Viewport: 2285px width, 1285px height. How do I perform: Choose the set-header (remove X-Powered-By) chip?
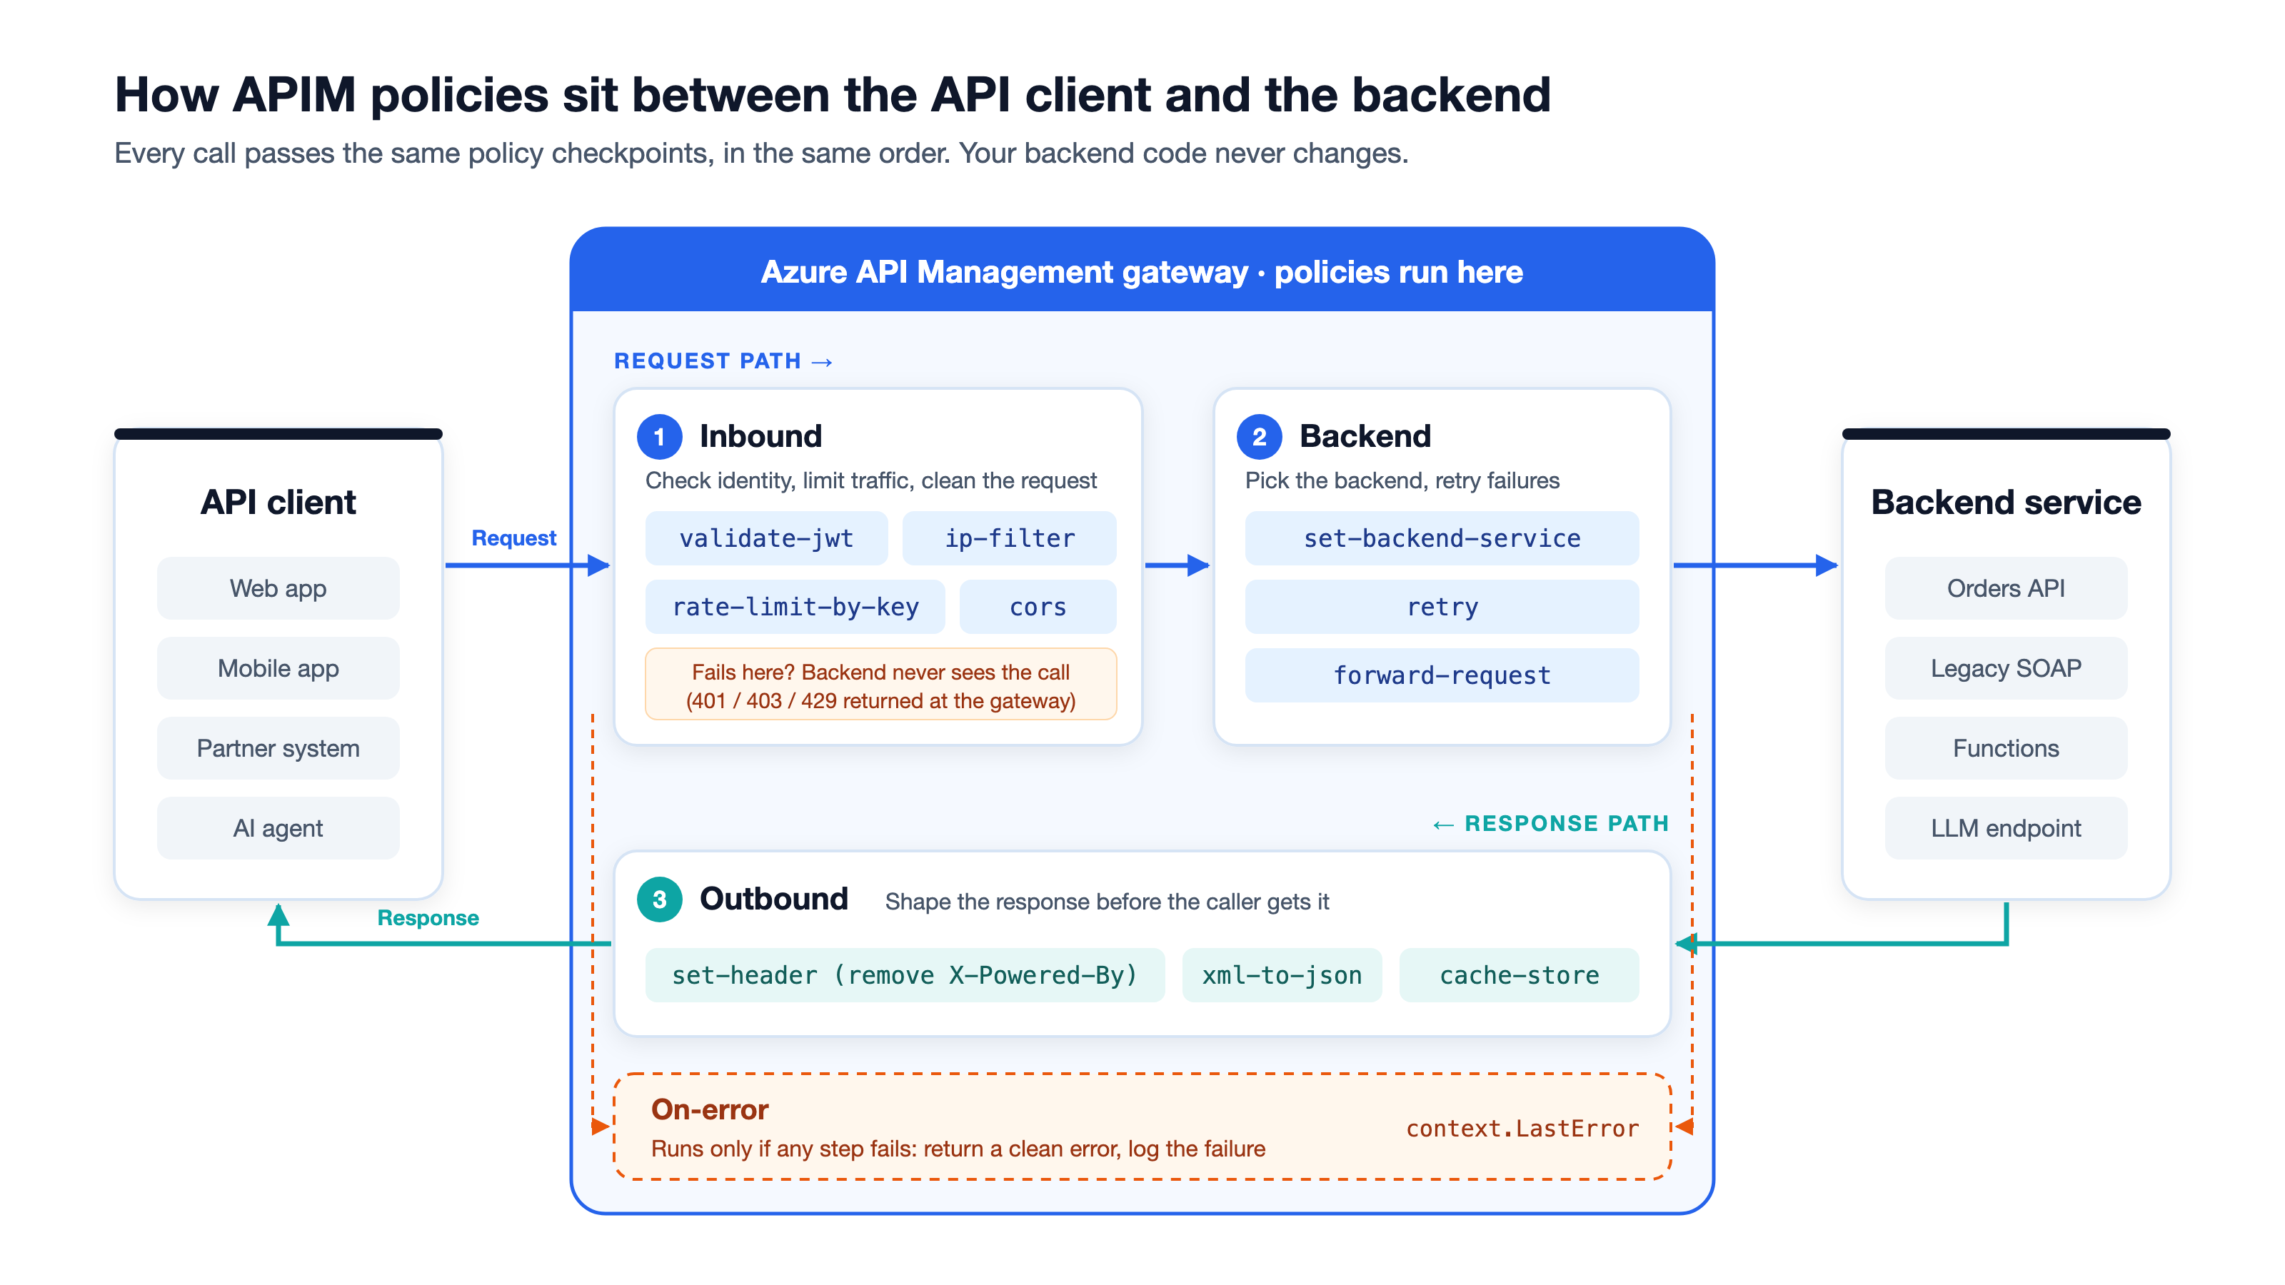coord(905,975)
